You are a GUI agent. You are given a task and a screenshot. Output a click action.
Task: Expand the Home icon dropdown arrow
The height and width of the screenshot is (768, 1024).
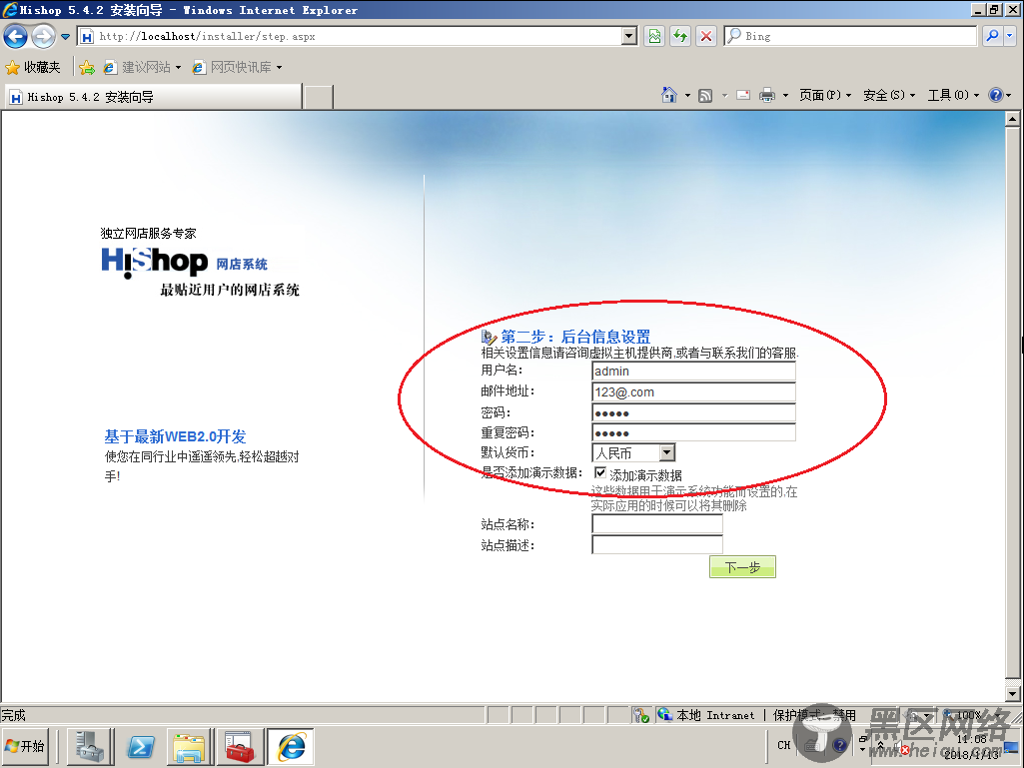(x=687, y=96)
